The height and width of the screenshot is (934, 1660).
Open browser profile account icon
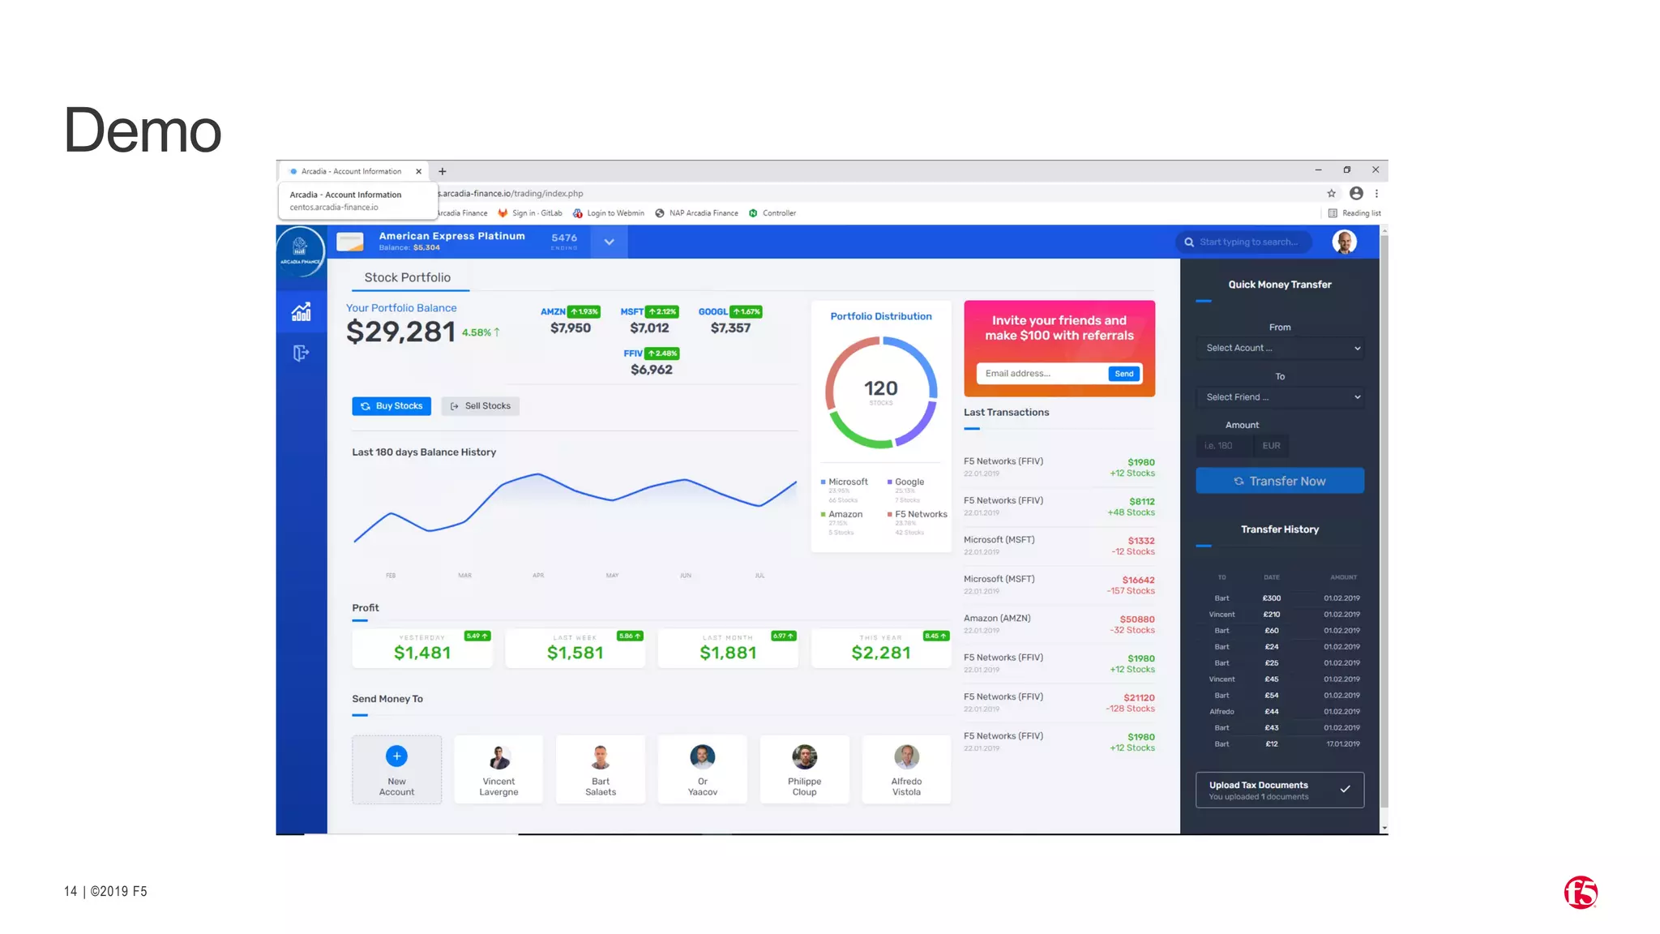[1356, 193]
